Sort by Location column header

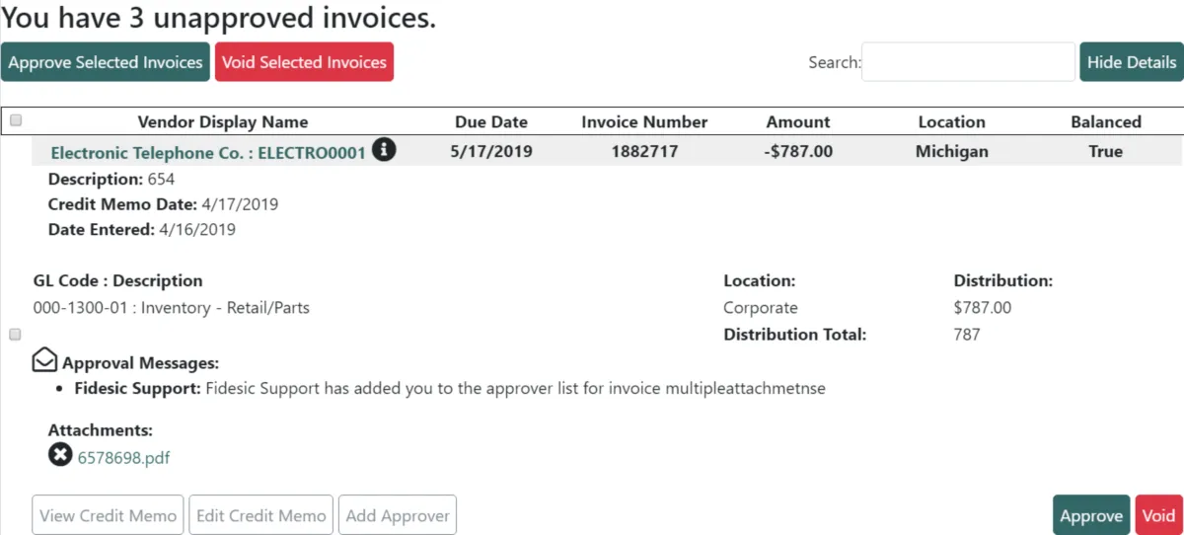(951, 122)
